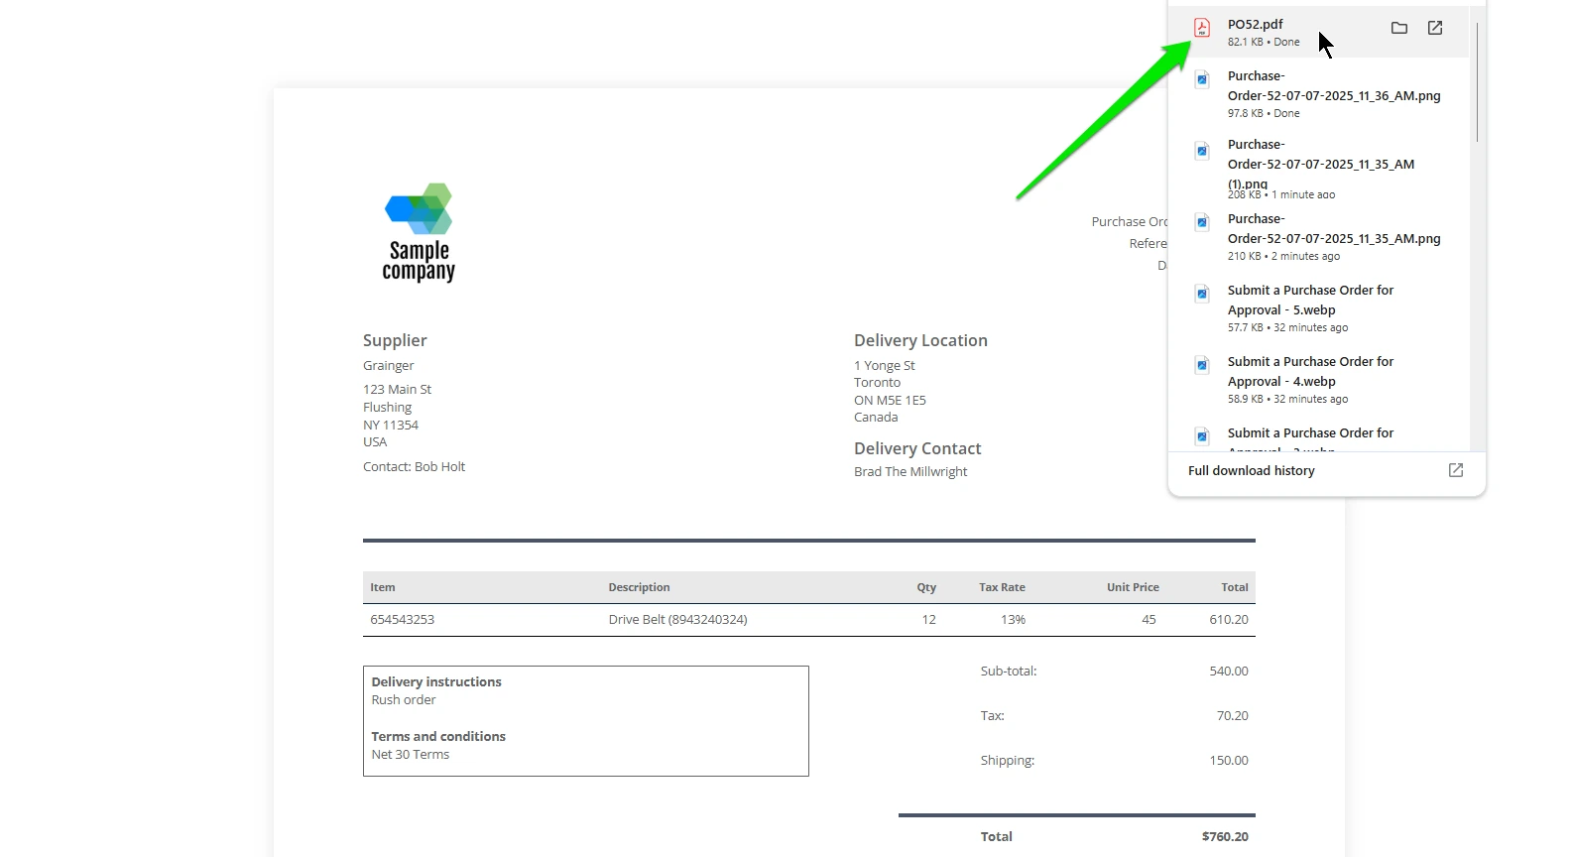Click Brad The Millwright contact name
This screenshot has height=857, width=1573.
(x=910, y=471)
